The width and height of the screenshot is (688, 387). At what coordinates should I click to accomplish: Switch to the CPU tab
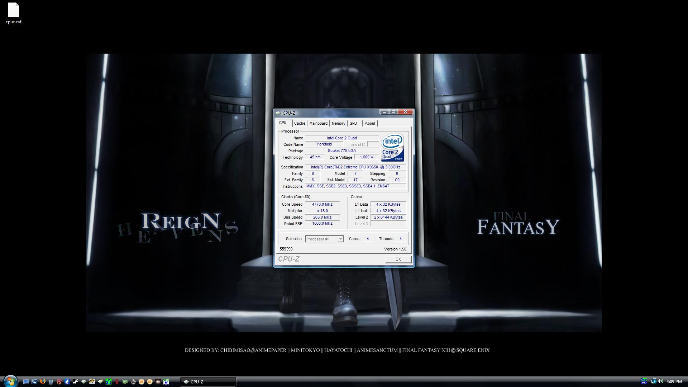click(283, 123)
